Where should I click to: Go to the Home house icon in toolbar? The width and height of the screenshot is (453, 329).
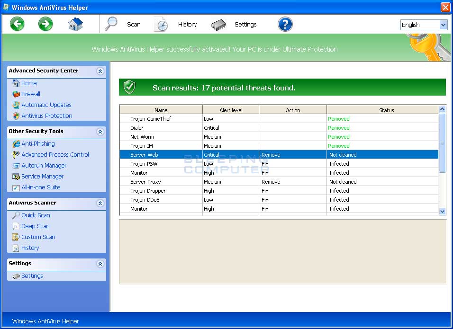75,24
